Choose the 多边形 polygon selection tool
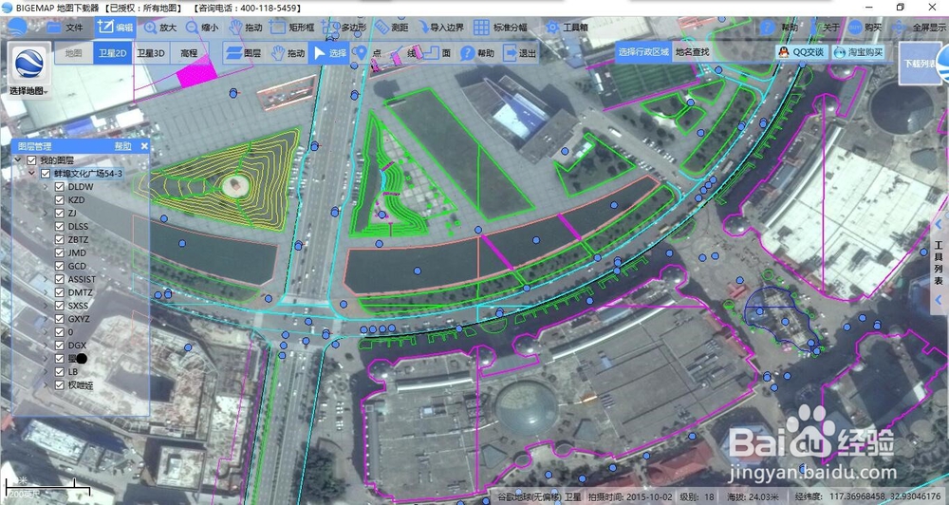 click(344, 28)
